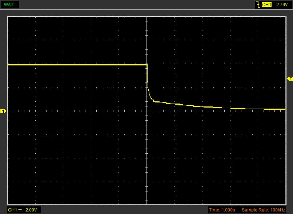293x214 pixels.
Task: Click the center crosshair of the graticule
Action: click(x=146, y=111)
